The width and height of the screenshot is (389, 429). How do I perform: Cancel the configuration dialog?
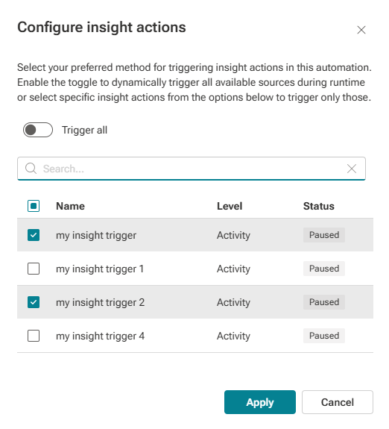click(x=338, y=402)
